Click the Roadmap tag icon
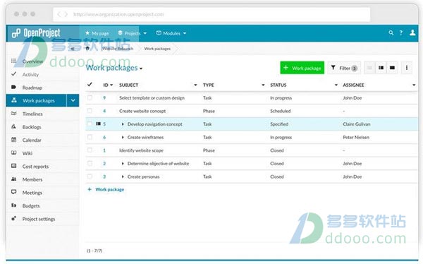 pyautogui.click(x=14, y=87)
